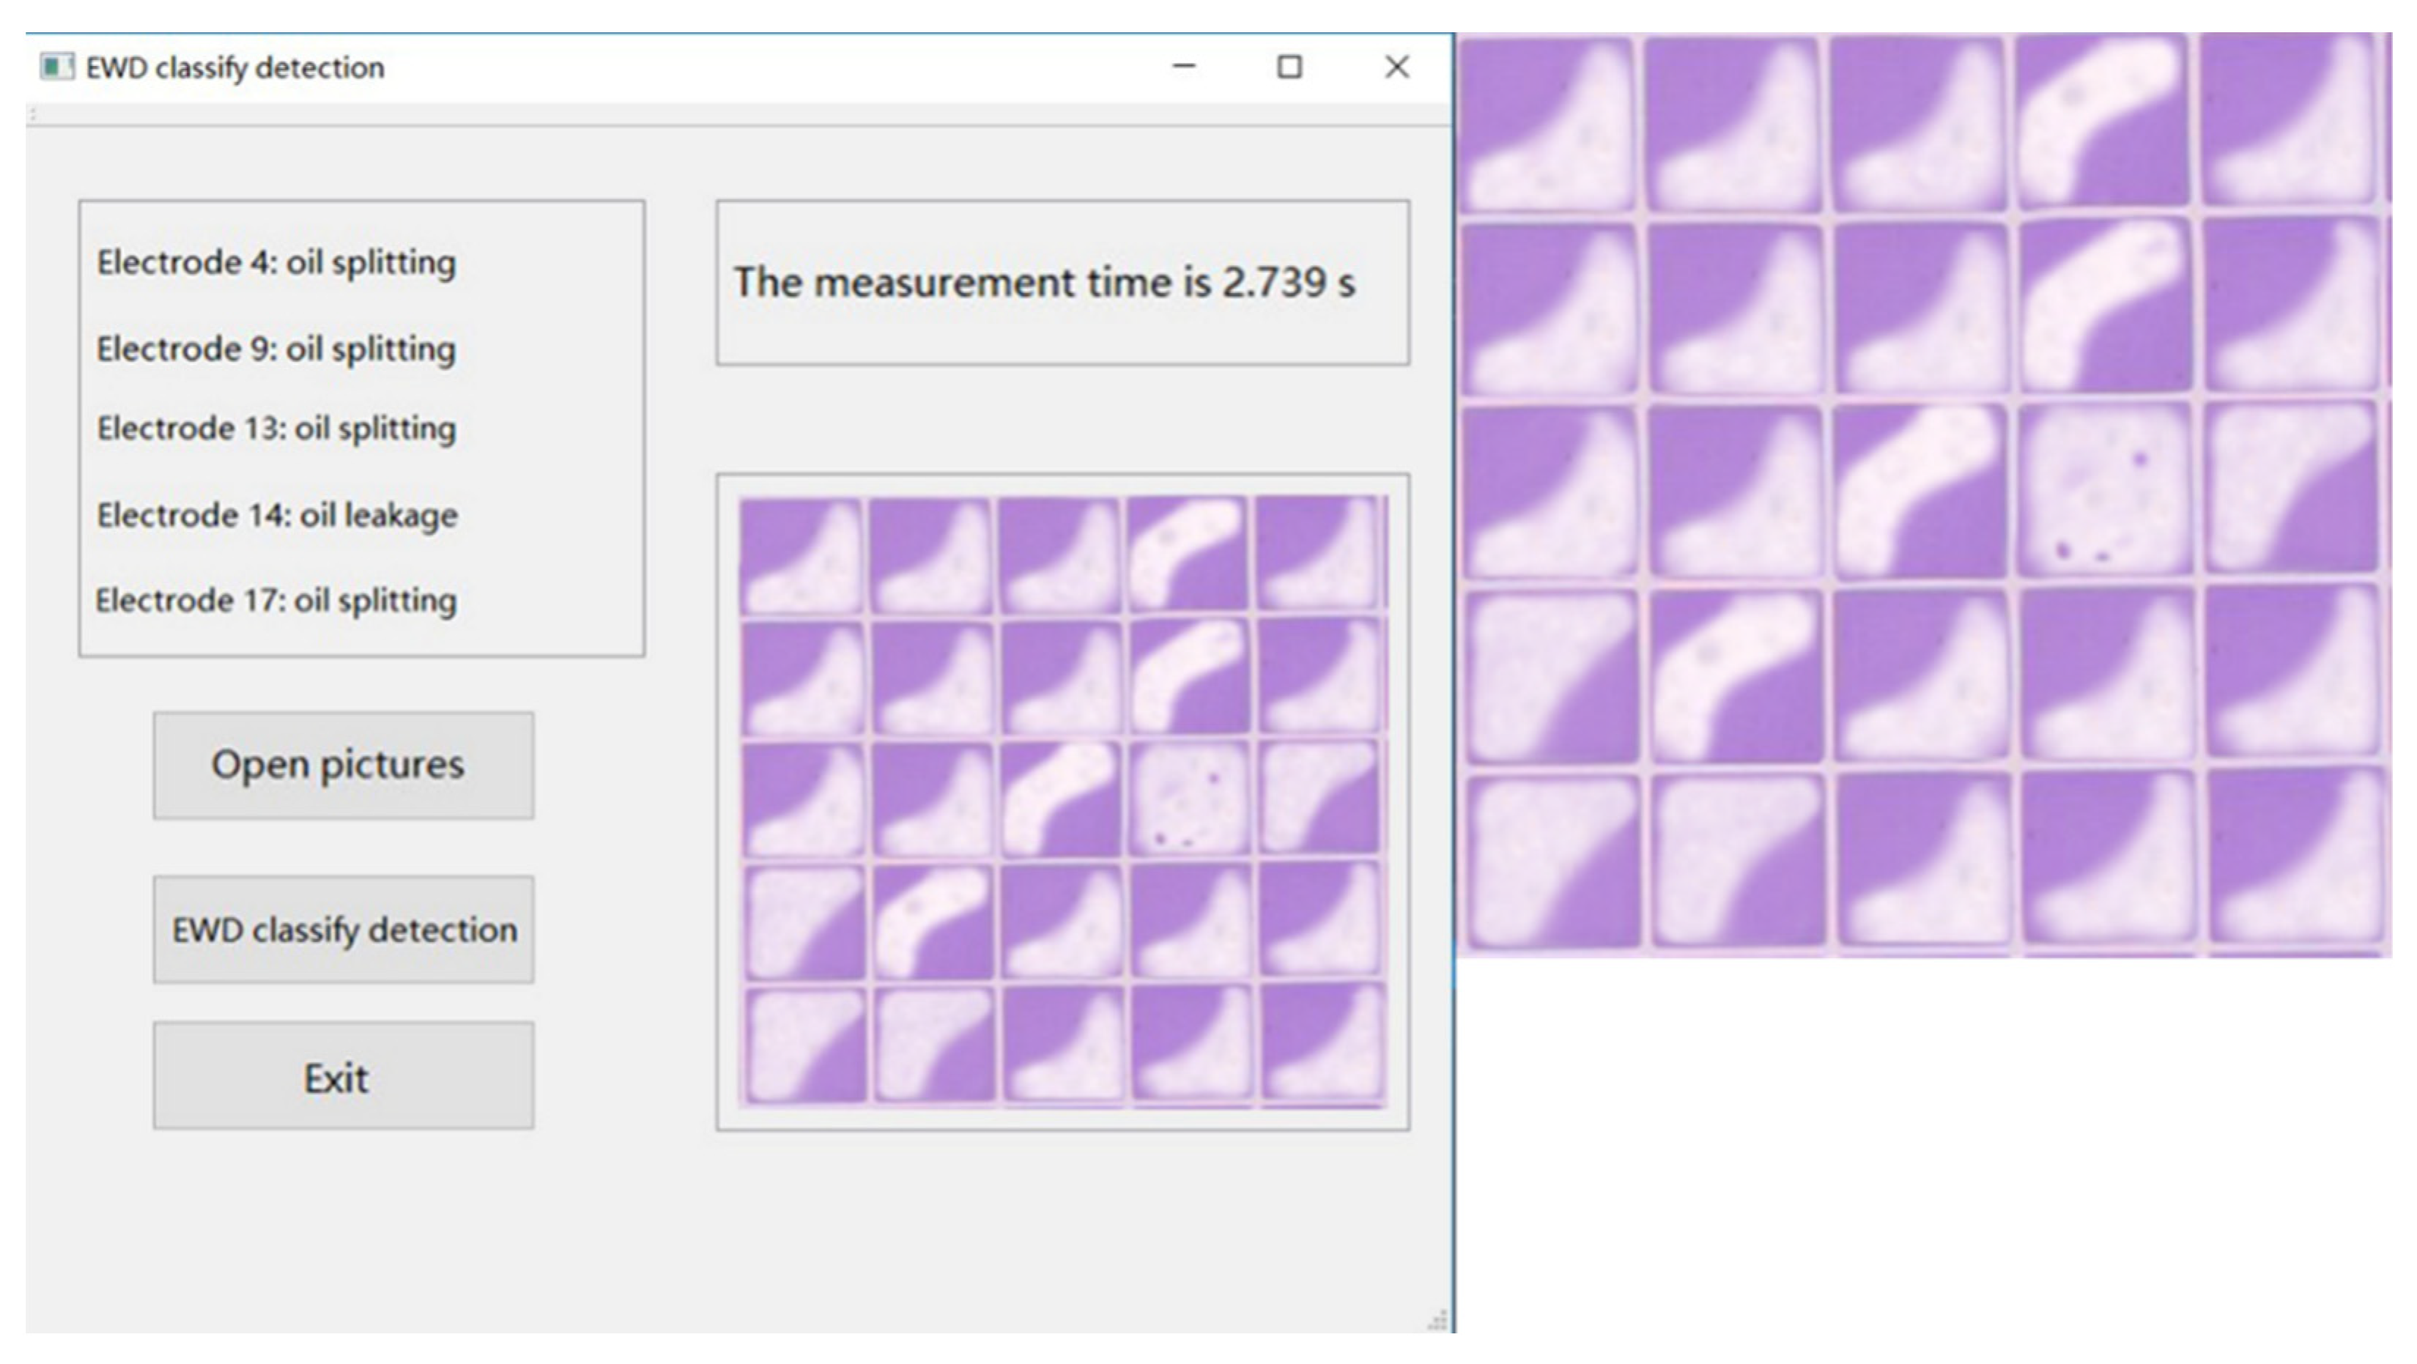This screenshot has height=1364, width=2417.
Task: Close the EWD classify detection window
Action: tap(1396, 67)
